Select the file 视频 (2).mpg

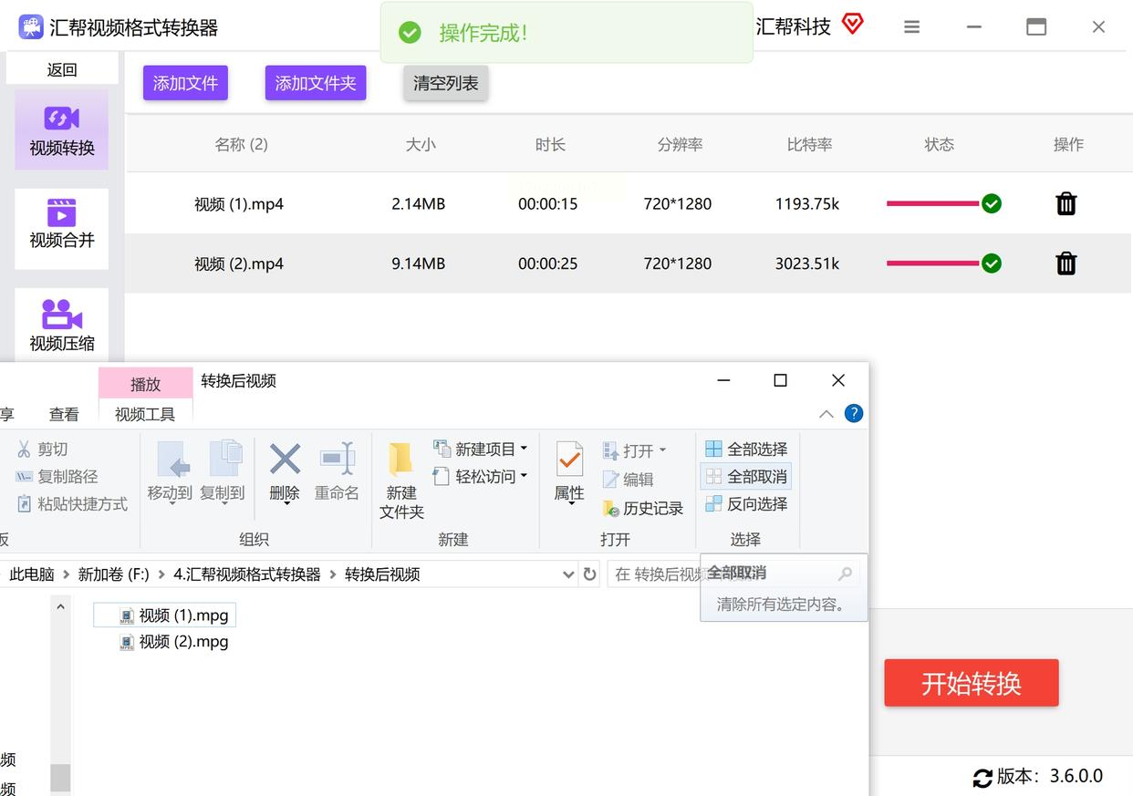[183, 642]
